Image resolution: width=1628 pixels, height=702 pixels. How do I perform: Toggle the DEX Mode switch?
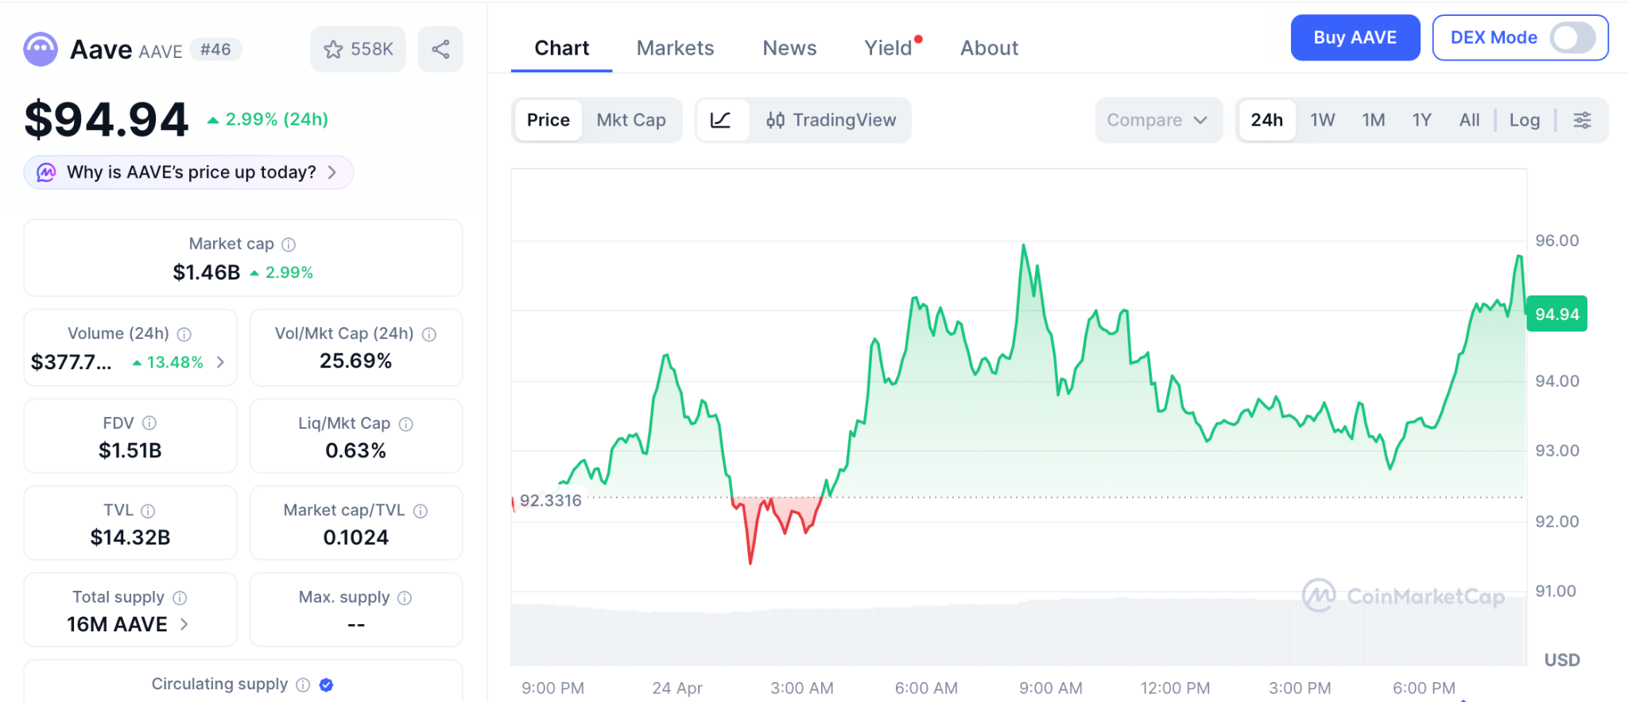pyautogui.click(x=1572, y=37)
